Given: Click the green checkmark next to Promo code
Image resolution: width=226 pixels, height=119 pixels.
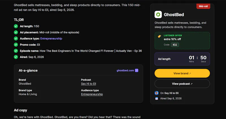Looking at the screenshot, I should (16, 45).
